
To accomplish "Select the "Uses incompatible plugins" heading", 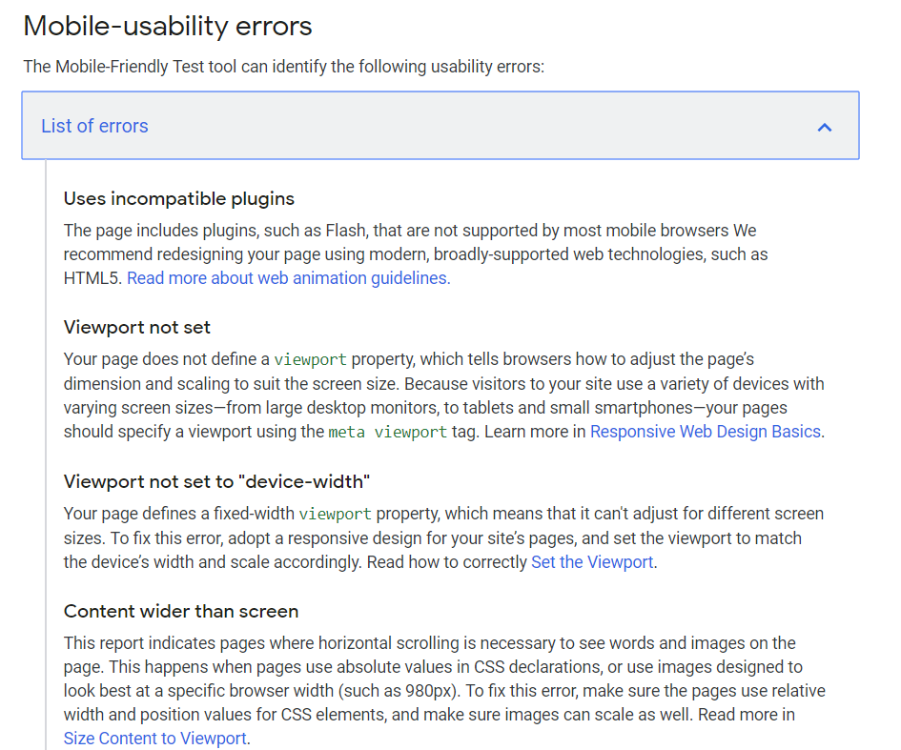I will tap(178, 199).
